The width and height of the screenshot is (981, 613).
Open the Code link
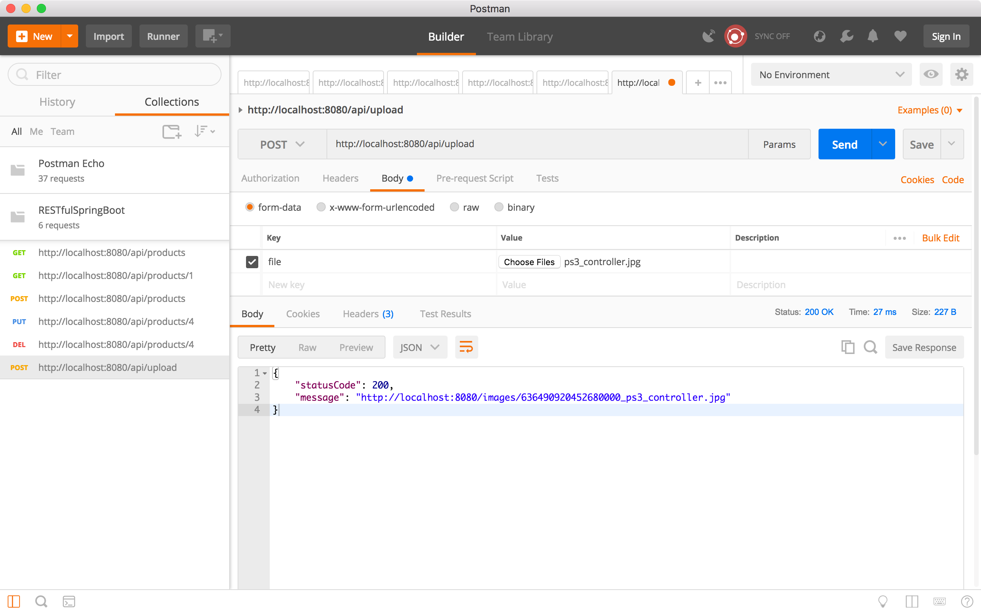click(x=953, y=180)
